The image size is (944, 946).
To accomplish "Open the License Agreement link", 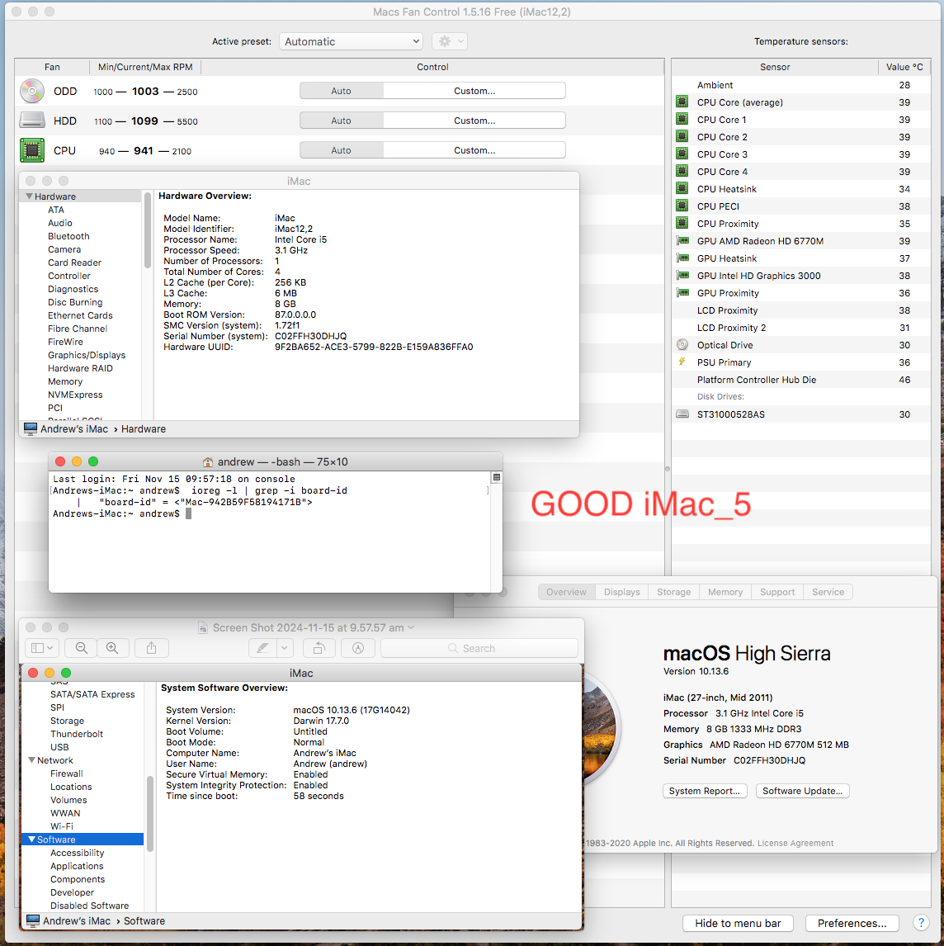I will point(795,843).
